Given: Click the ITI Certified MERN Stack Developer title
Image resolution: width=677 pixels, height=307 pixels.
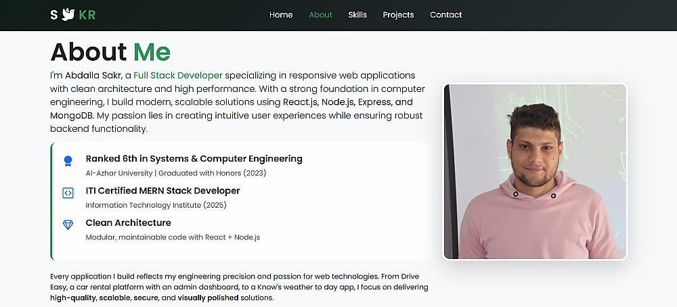Looking at the screenshot, I should pos(162,191).
